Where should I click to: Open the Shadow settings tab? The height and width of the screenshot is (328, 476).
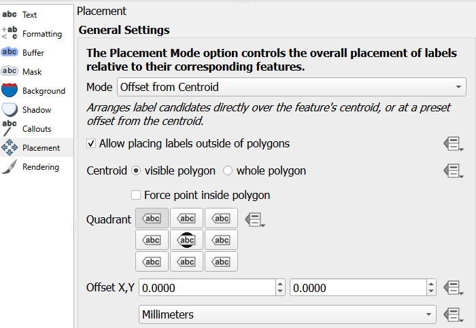tap(36, 109)
